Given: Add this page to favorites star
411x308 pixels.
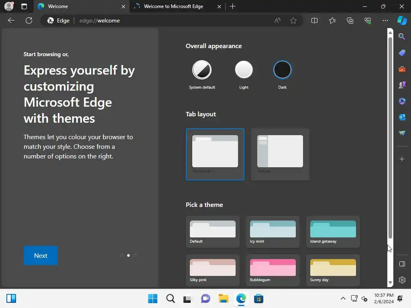Looking at the screenshot, I should 293,20.
